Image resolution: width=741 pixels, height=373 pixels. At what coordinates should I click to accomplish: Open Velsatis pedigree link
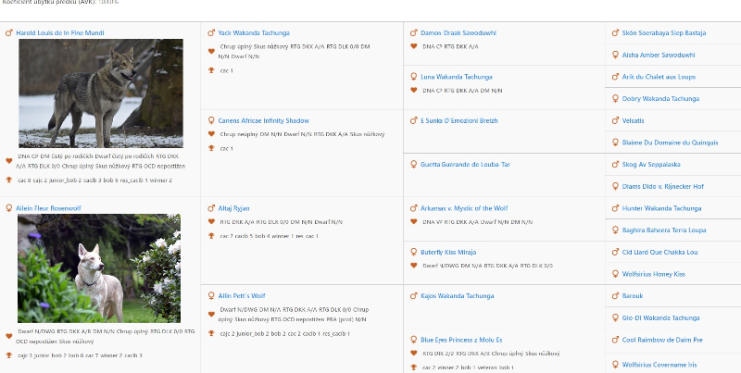point(633,121)
